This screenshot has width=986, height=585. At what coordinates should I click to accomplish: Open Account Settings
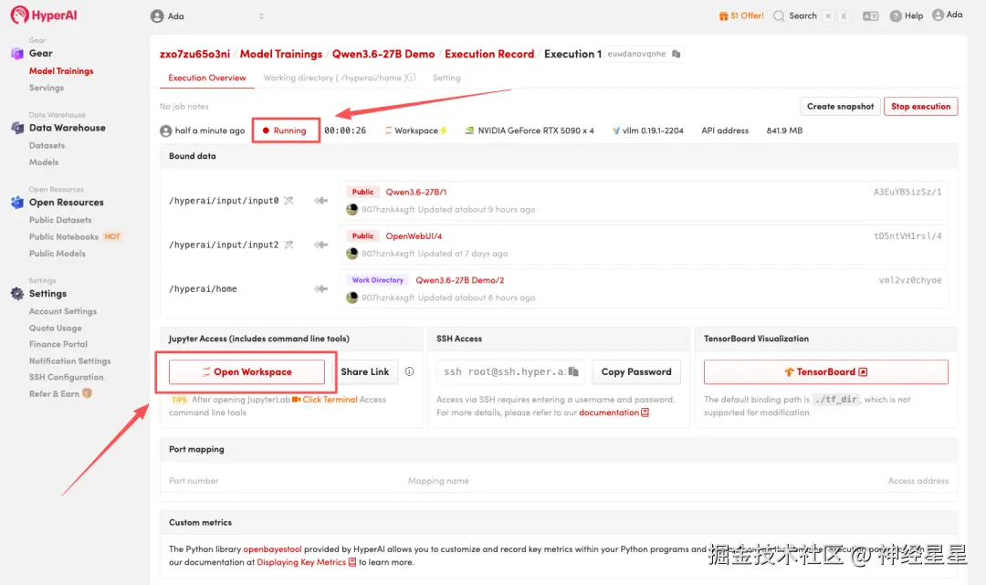[63, 311]
